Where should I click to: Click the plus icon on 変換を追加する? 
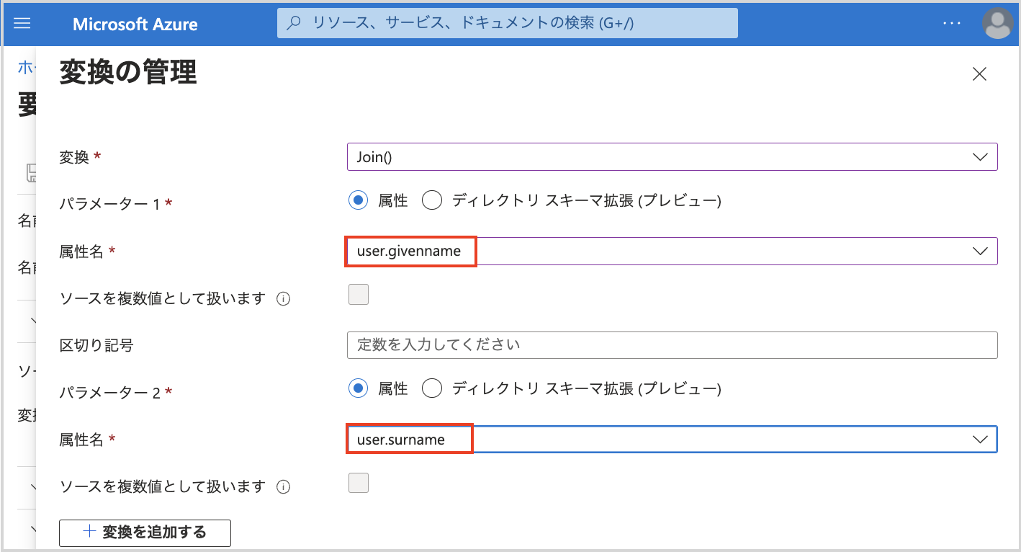[x=89, y=533]
